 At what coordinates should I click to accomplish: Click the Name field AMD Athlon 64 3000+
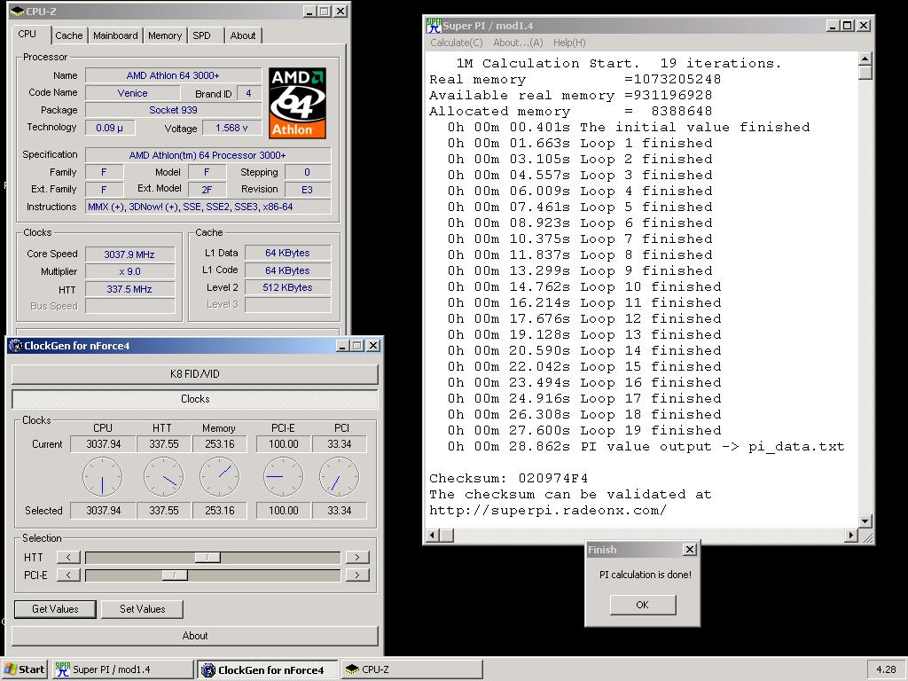[173, 75]
